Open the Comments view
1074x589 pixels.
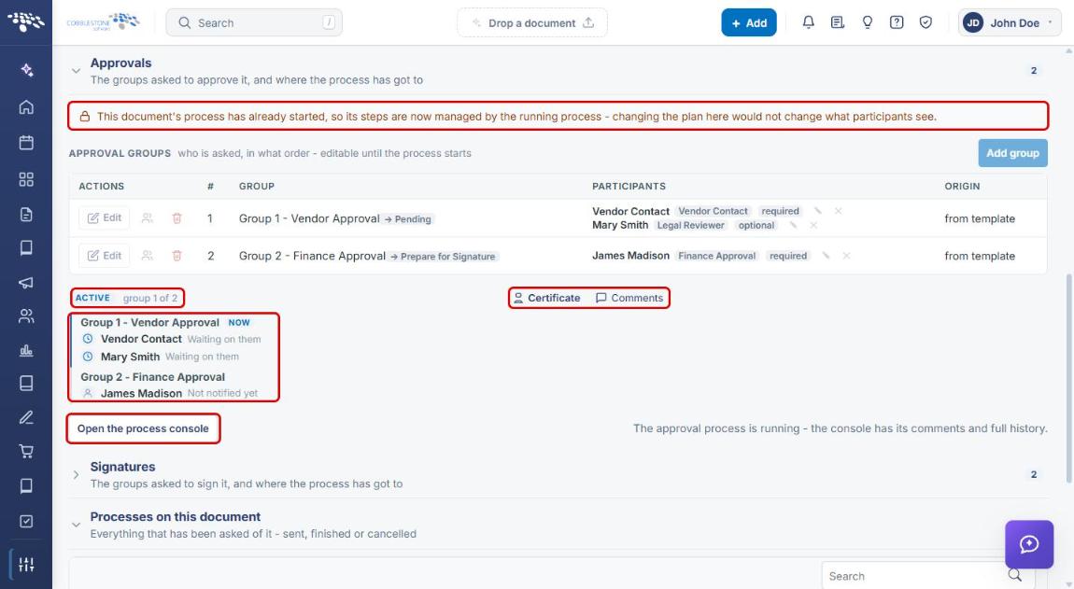point(629,298)
